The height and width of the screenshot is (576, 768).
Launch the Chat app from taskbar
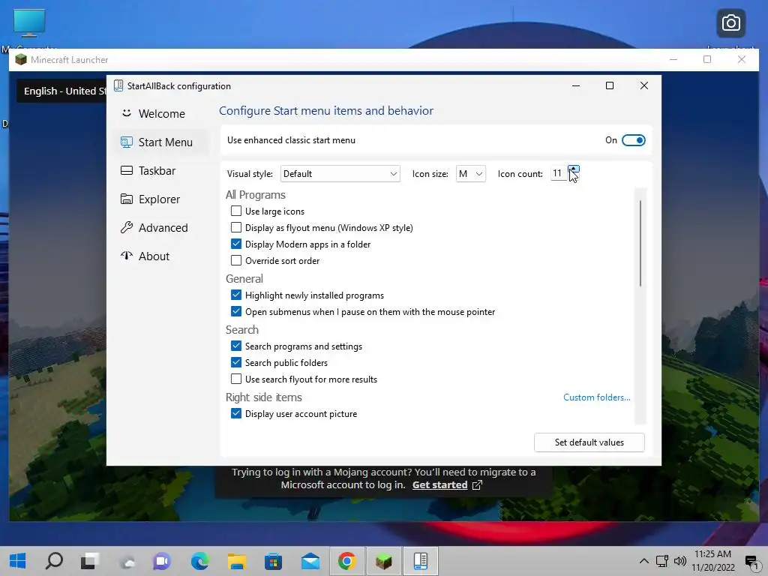point(162,561)
